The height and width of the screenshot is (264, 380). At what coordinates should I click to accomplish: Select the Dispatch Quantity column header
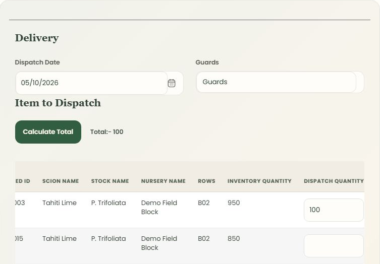click(x=334, y=181)
